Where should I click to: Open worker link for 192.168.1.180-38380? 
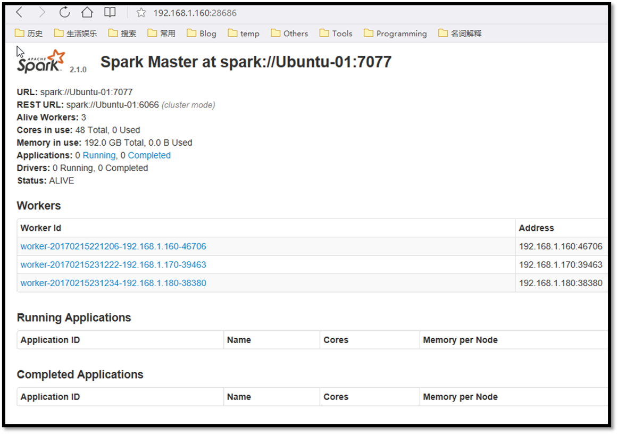pos(113,283)
